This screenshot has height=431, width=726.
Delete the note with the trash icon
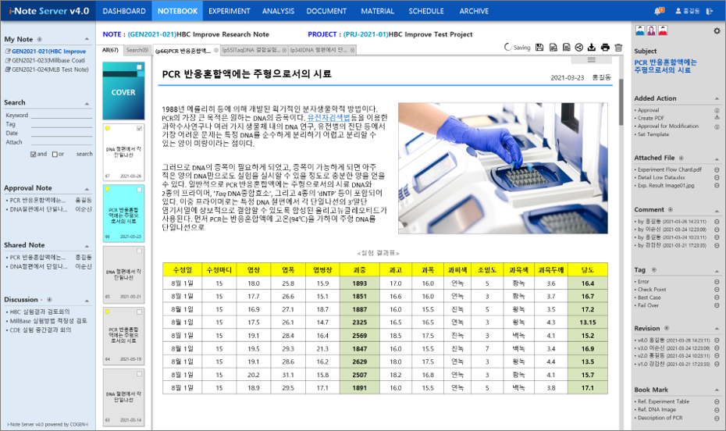pos(618,48)
